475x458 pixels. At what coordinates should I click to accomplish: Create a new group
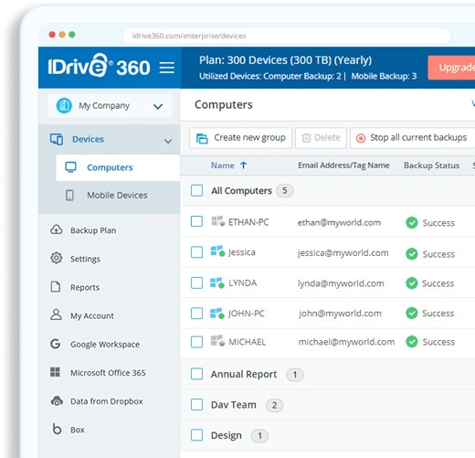[x=240, y=138]
